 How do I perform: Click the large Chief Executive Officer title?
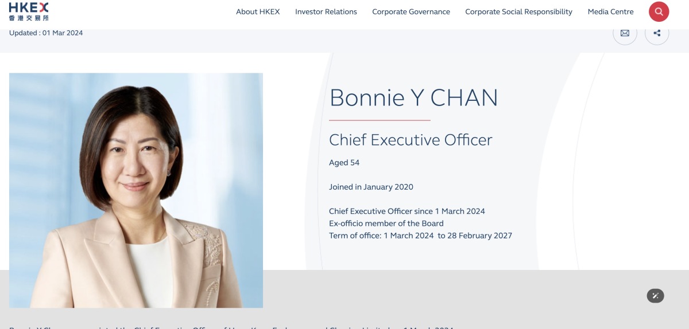pyautogui.click(x=411, y=140)
